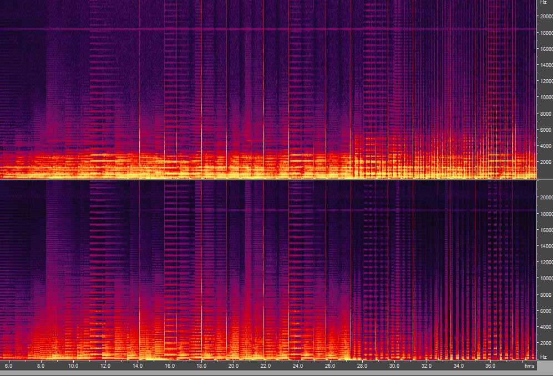Click the hms time format label

pyautogui.click(x=529, y=366)
